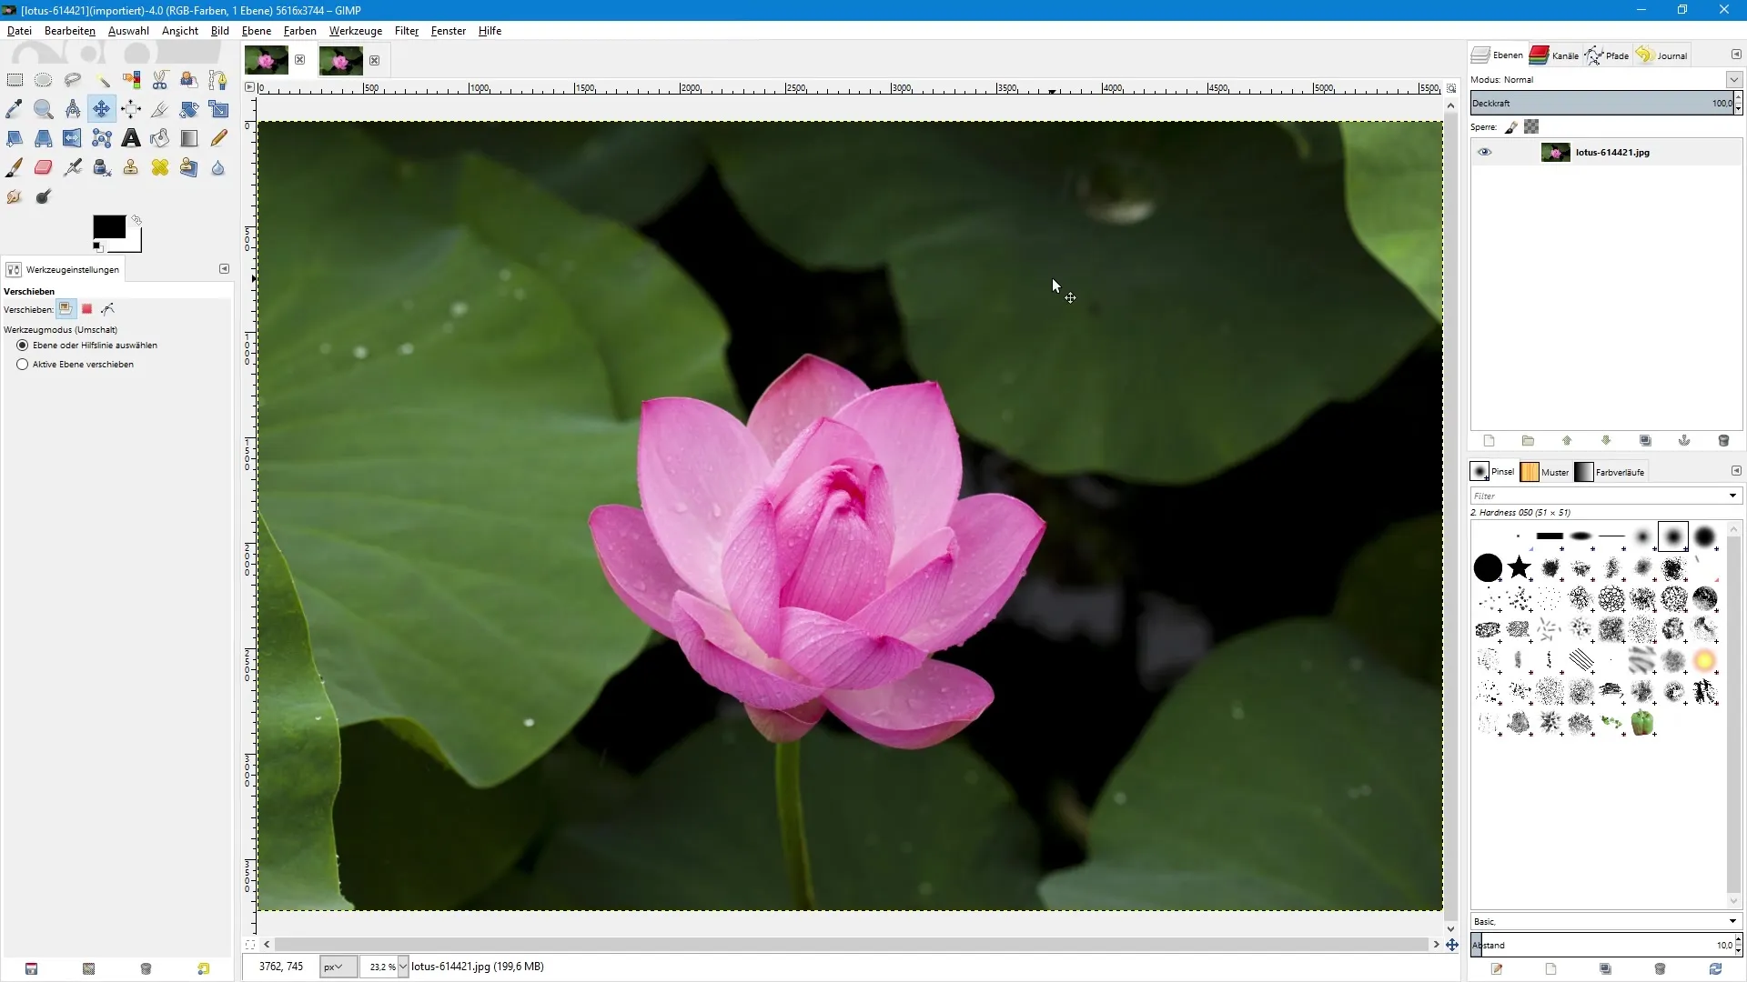1747x982 pixels.
Task: Select the Smudge finger tool
Action: tap(15, 196)
